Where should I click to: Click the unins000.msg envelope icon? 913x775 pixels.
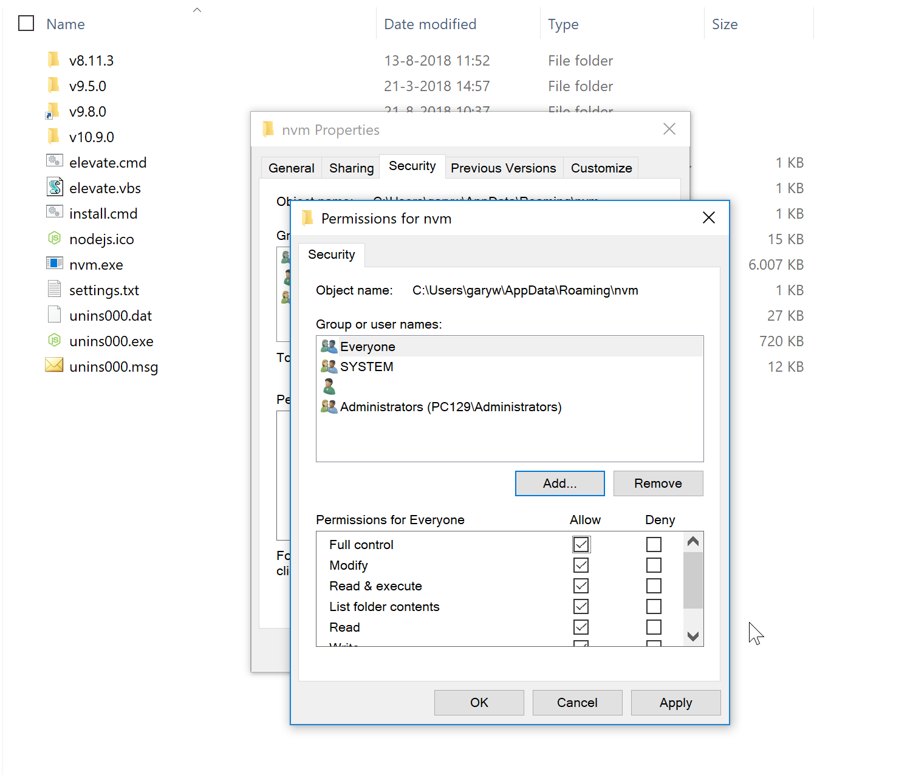pos(54,366)
